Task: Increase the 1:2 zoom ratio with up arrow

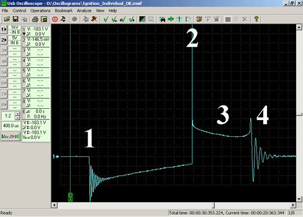Action: click(x=17, y=114)
